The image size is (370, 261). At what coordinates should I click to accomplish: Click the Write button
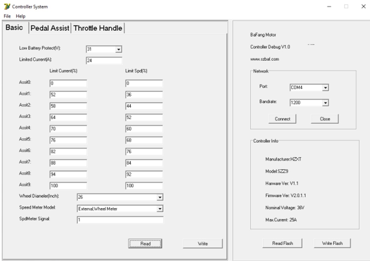(203, 244)
